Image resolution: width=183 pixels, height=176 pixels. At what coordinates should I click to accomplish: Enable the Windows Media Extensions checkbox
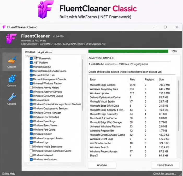(31, 147)
